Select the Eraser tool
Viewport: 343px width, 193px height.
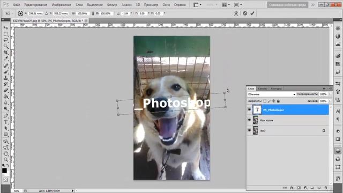6,90
